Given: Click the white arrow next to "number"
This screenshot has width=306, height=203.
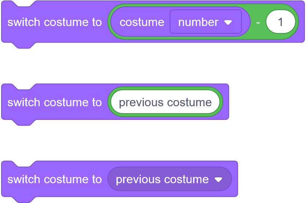Looking at the screenshot, I should (x=228, y=22).
